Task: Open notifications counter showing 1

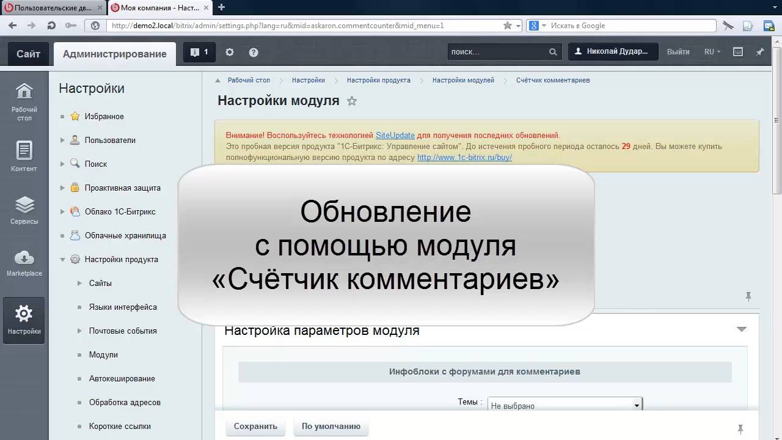Action: tap(199, 52)
